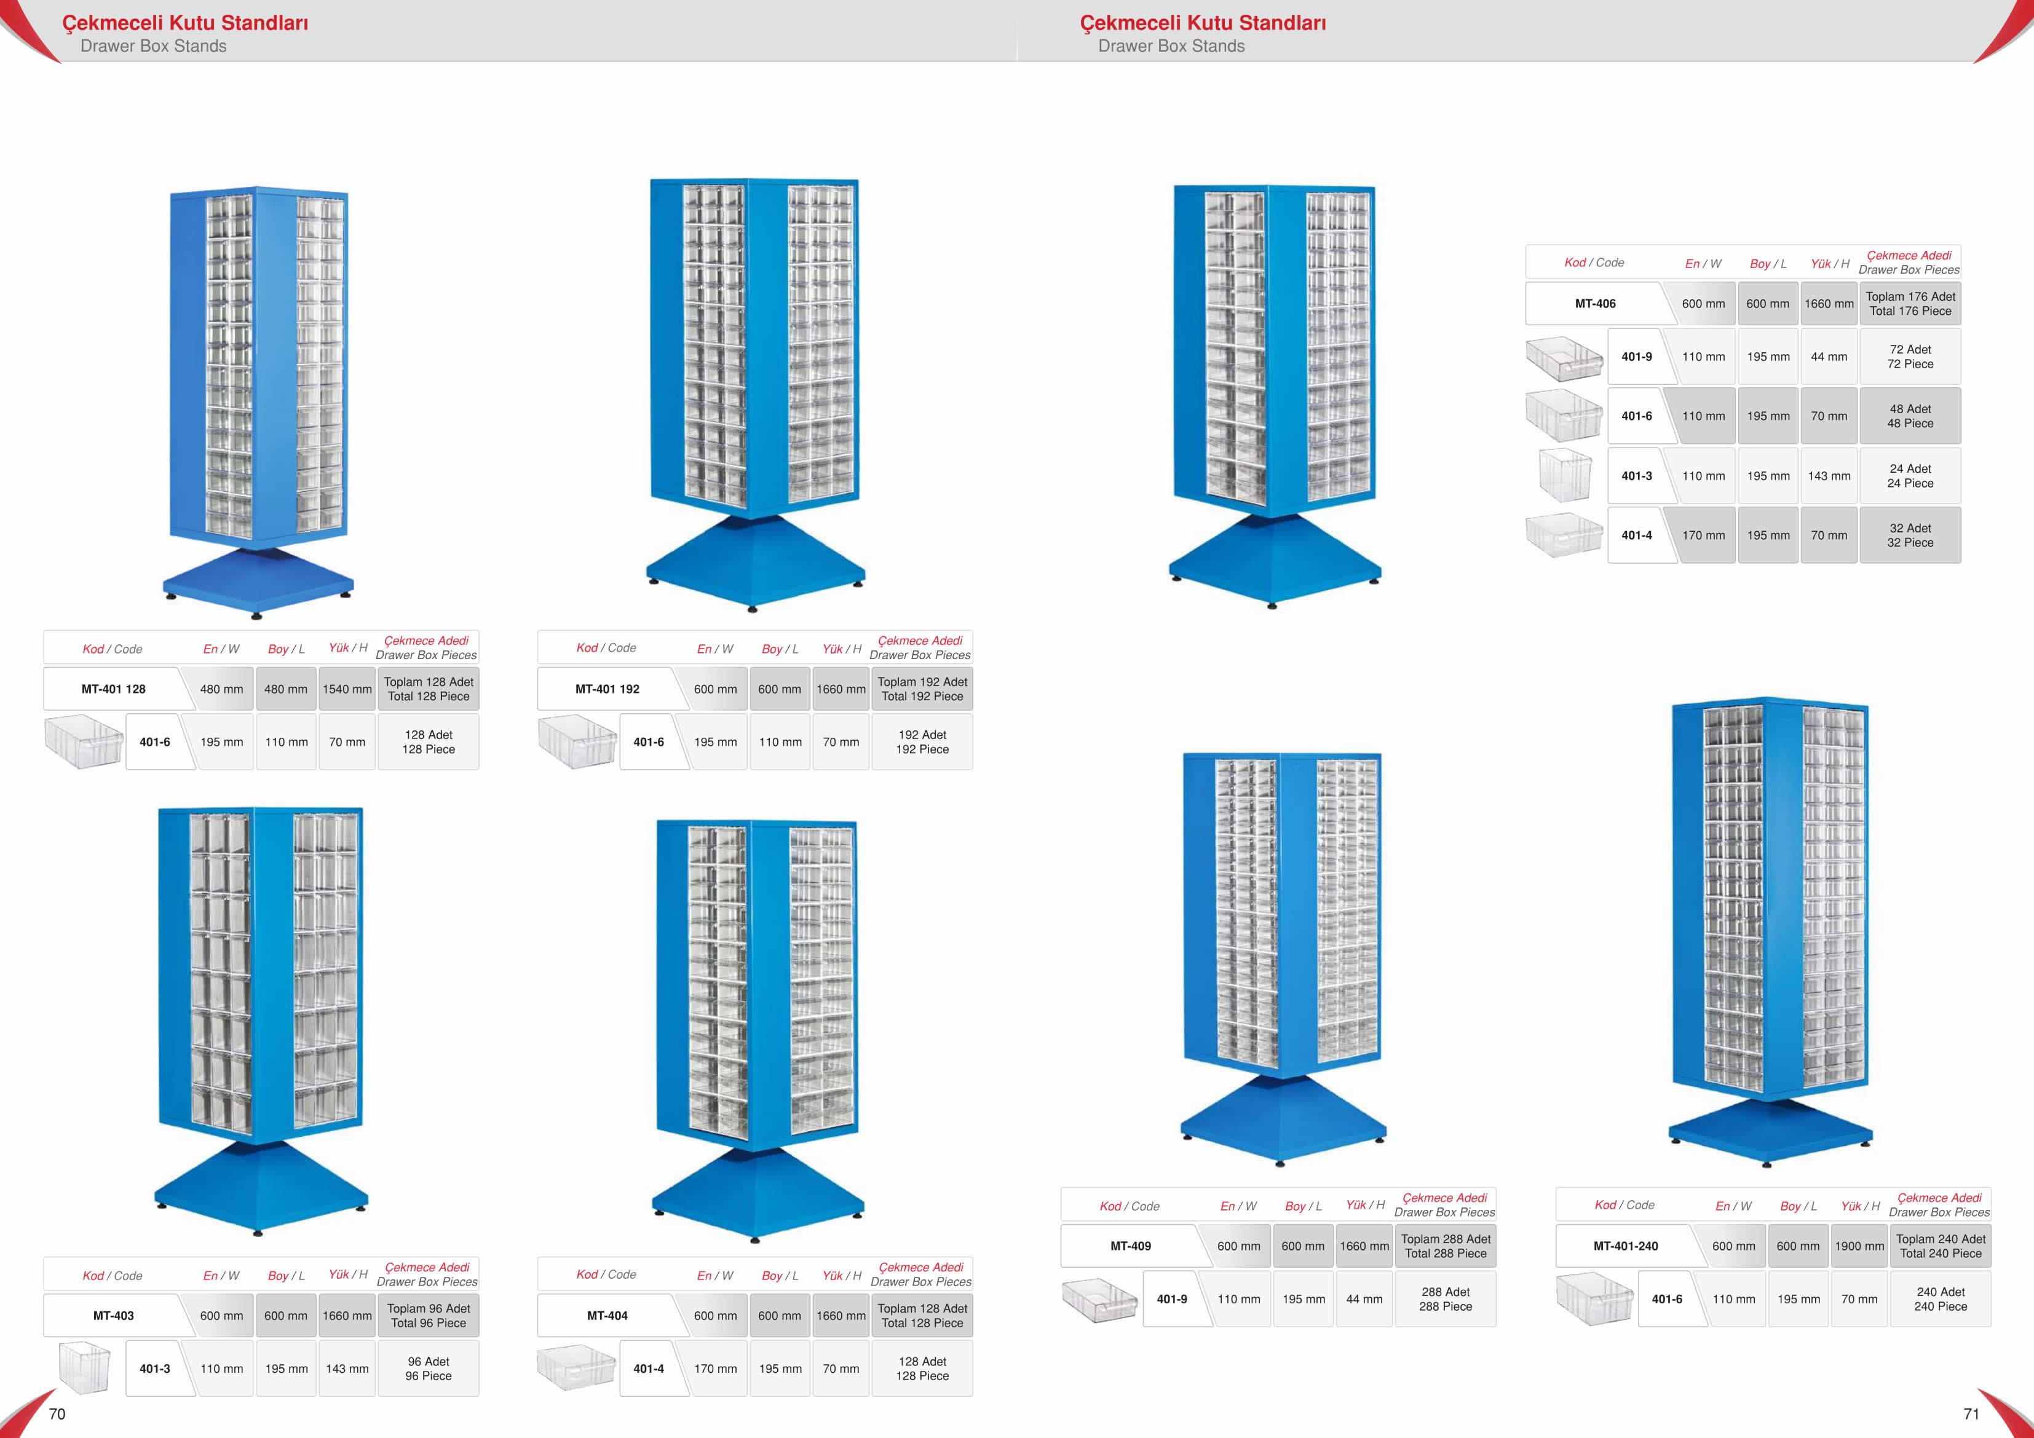Click the '1900 mm' height of MT-401-240
Image resolution: width=2034 pixels, height=1438 pixels.
[x=1859, y=1246]
